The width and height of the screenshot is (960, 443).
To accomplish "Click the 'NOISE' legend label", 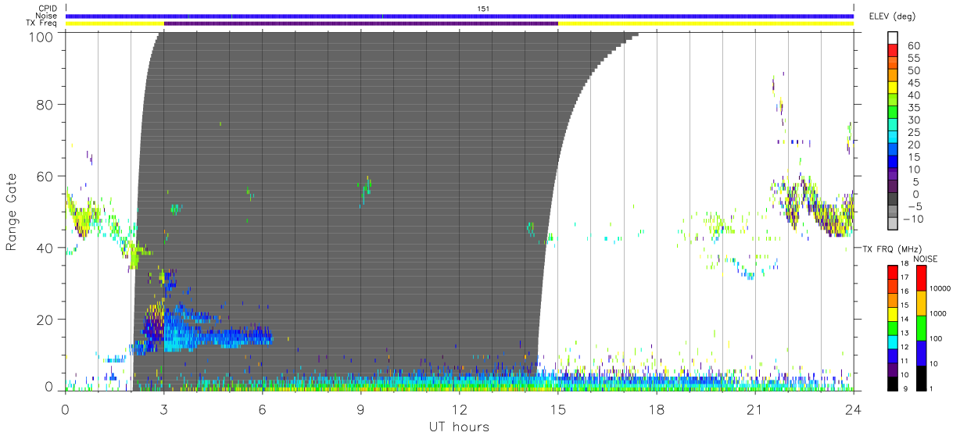I will [925, 259].
